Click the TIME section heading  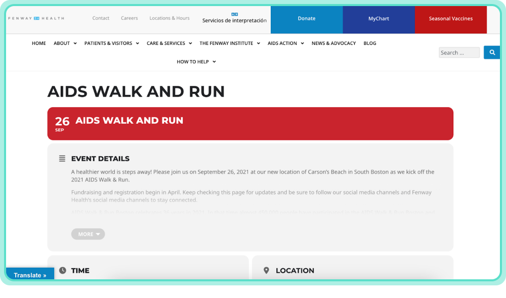(x=80, y=271)
